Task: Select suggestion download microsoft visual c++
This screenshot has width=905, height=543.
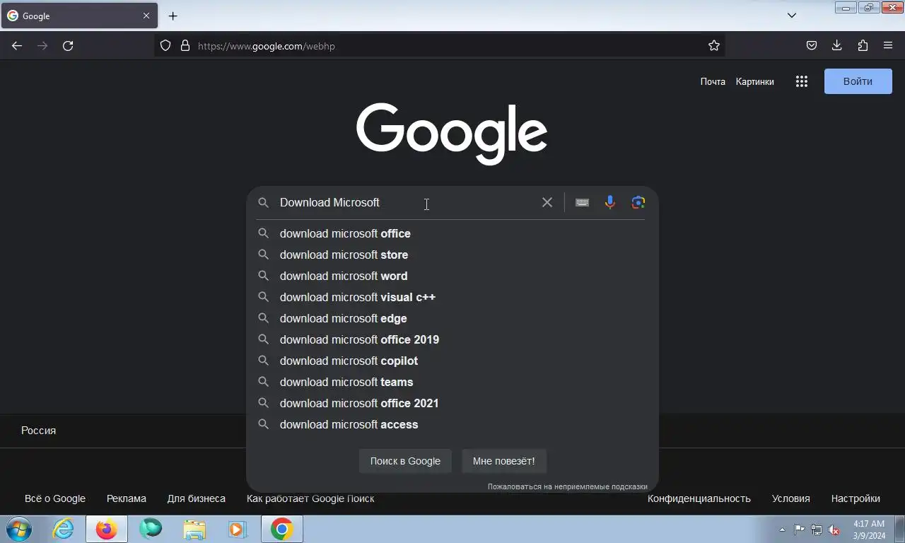Action: pyautogui.click(x=452, y=297)
